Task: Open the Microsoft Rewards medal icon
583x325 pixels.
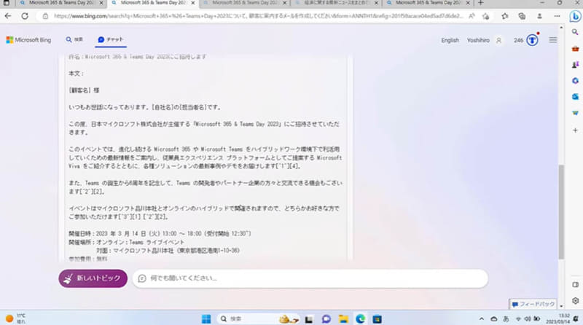Action: (533, 40)
